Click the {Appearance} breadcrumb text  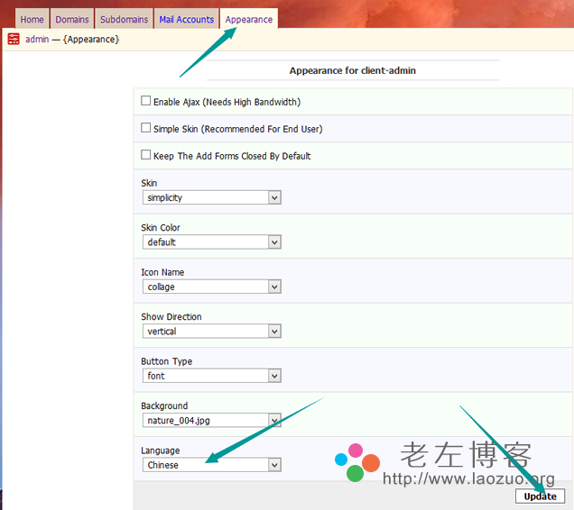(x=91, y=39)
